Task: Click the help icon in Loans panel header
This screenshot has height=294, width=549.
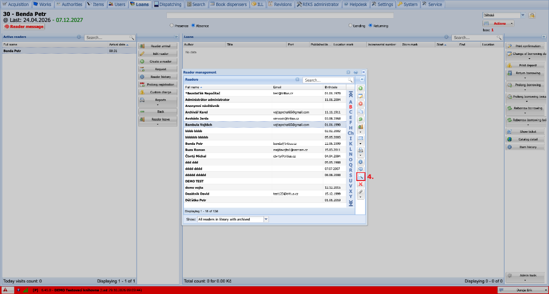Action: click(x=446, y=37)
